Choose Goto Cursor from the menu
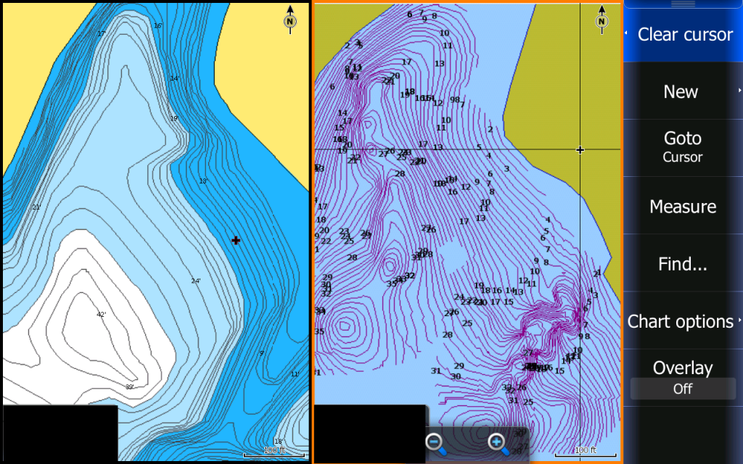The height and width of the screenshot is (464, 743). pos(682,146)
